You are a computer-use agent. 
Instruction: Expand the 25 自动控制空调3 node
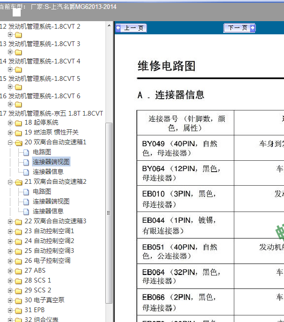coord(10,251)
